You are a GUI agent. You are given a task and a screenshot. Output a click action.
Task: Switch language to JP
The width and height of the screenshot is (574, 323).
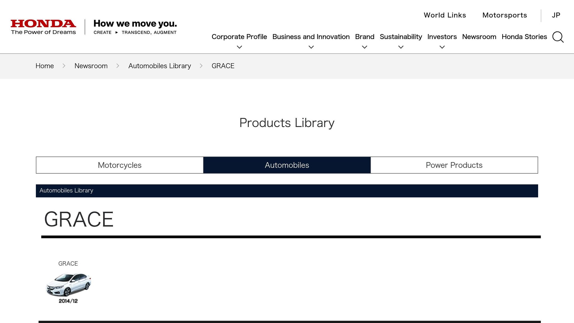point(556,15)
